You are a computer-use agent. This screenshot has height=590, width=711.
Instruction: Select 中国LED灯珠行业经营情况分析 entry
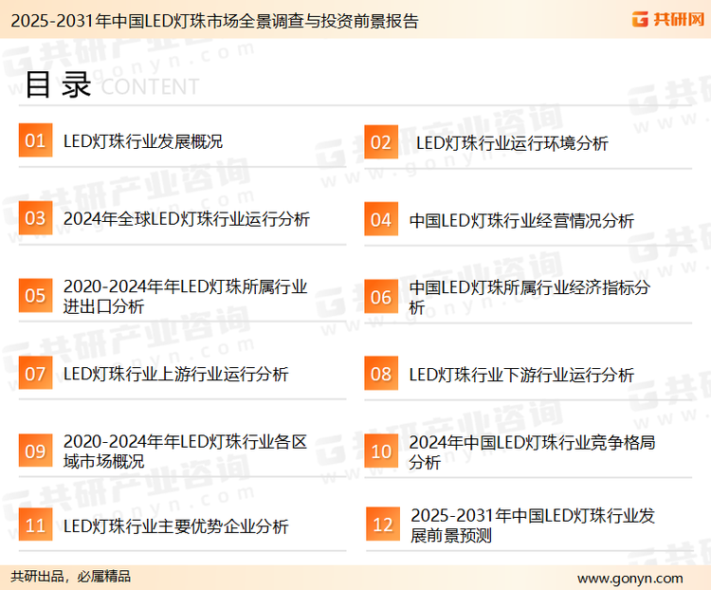521,221
